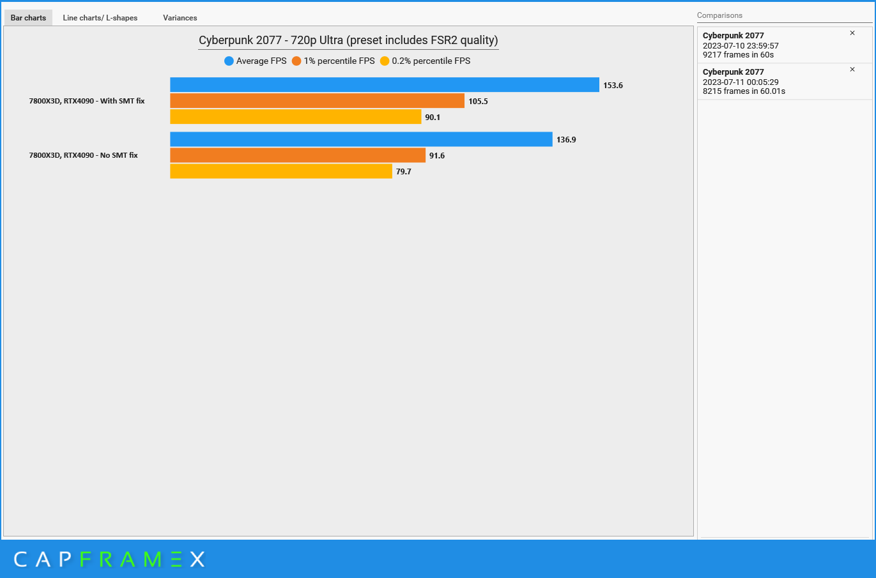Click the label 7800X3D, RTX4090 - With SMT fix
Screen dimensions: 876x578
87,101
